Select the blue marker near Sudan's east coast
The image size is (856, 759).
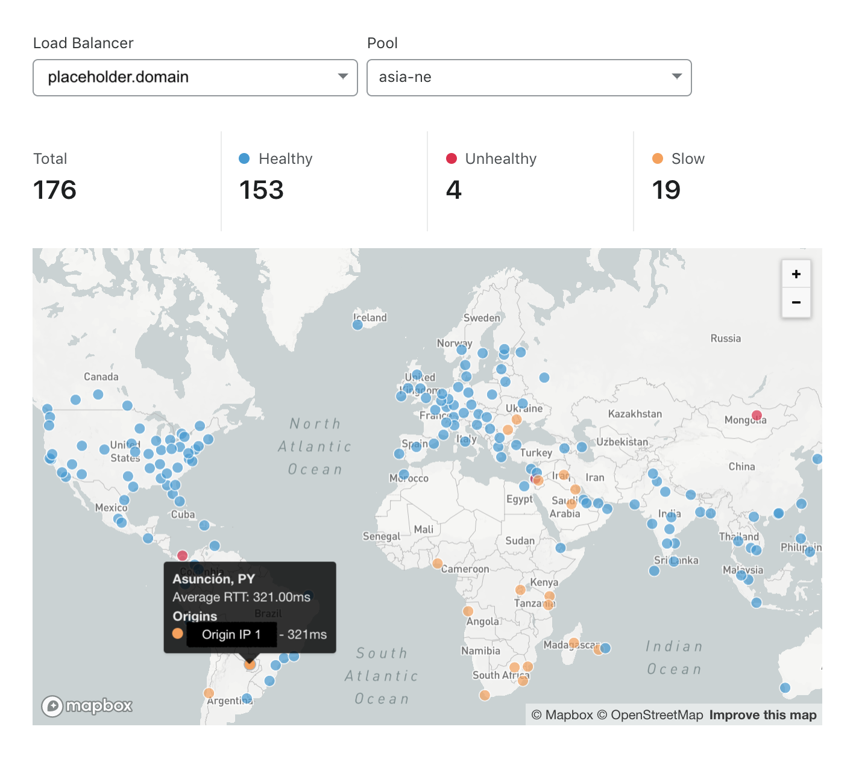[561, 548]
